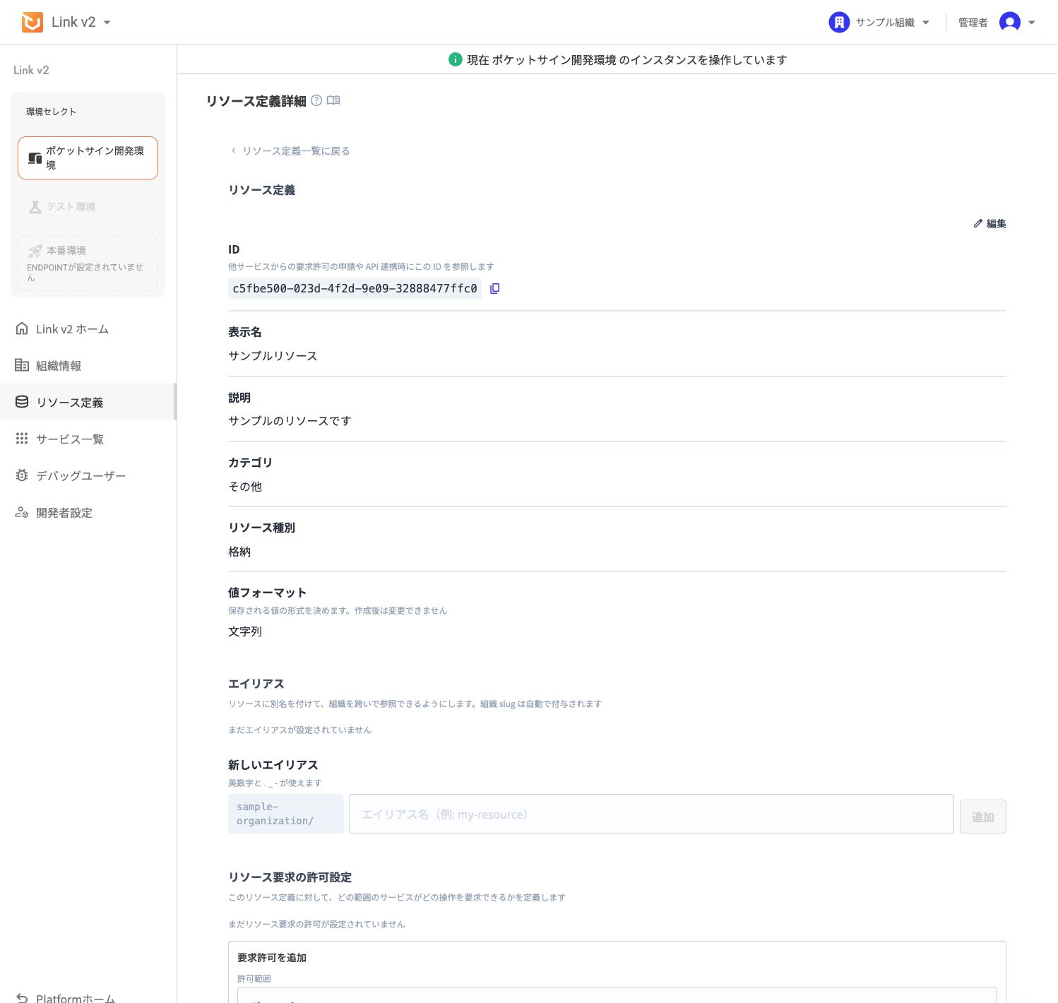
Task: Click the bug icon for デバッグユーザー
Action: pos(22,475)
